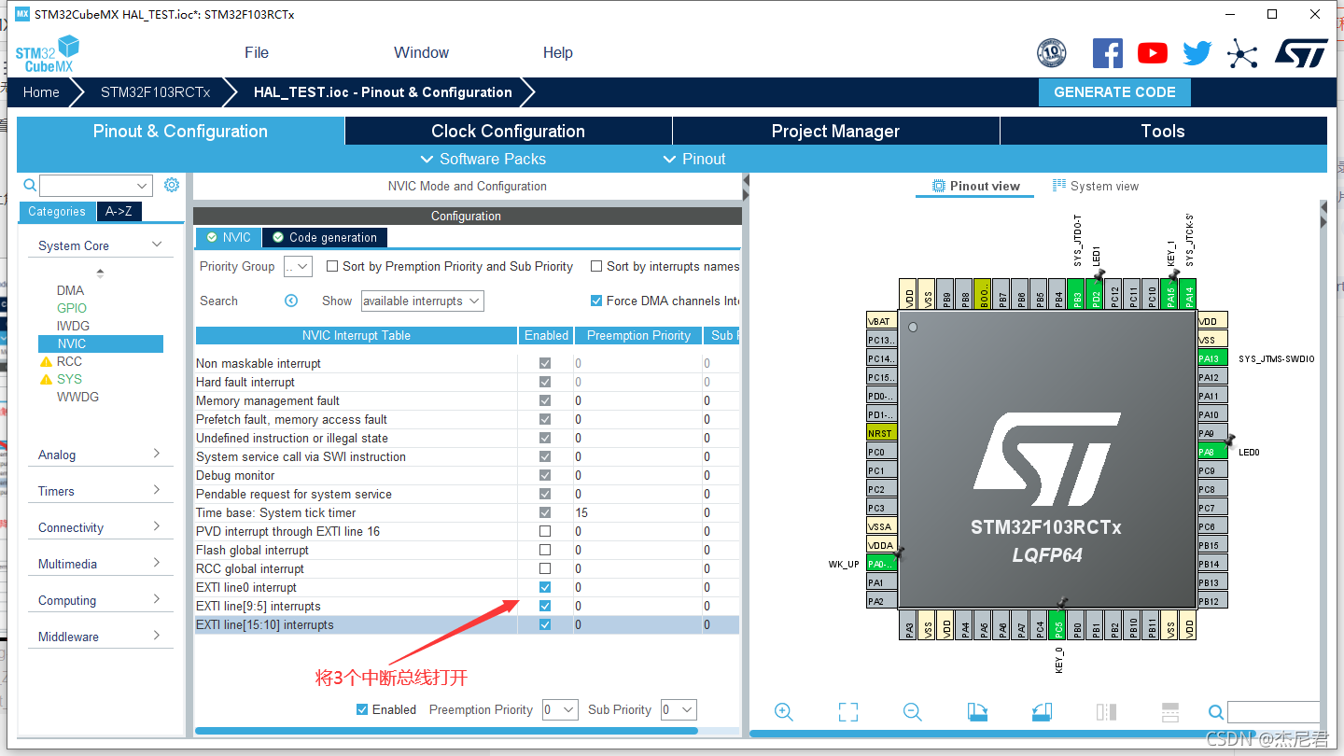The image size is (1344, 756).
Task: Toggle the vertical split view icon
Action: pos(1106,712)
